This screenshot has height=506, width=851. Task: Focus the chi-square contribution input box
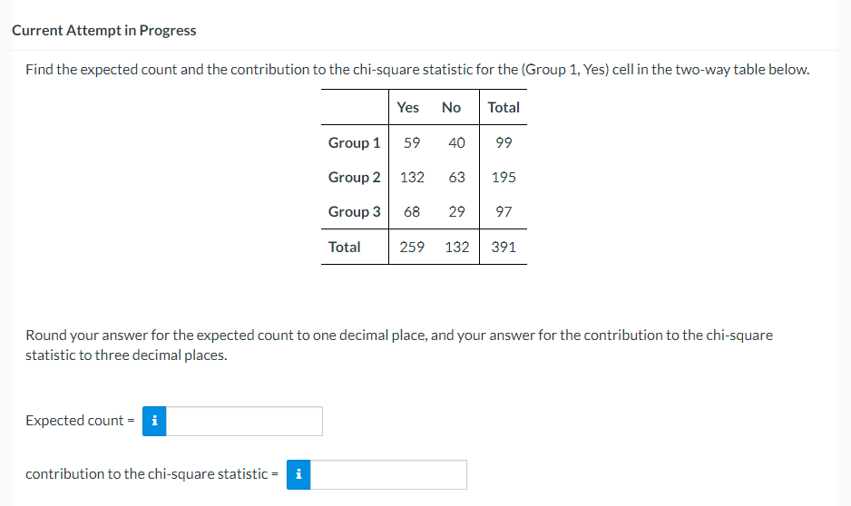(x=388, y=474)
